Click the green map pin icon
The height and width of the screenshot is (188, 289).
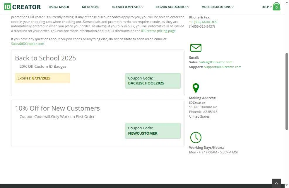[x=196, y=88]
